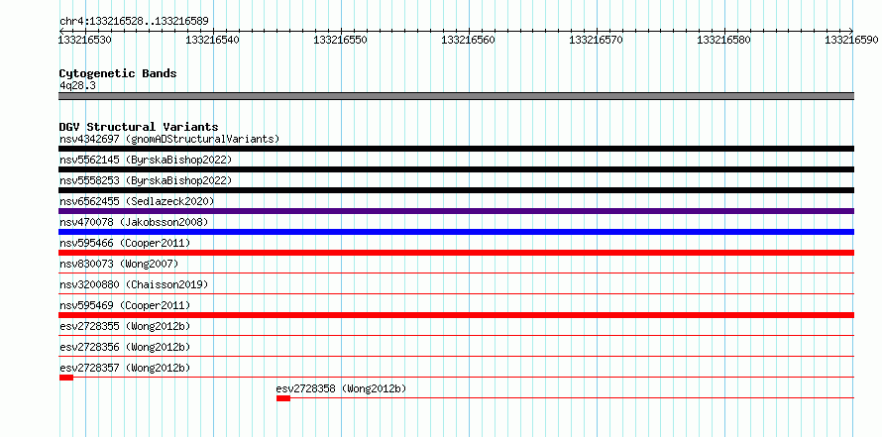Click the gray 4q28.3 cytogenetic band bar

tap(456, 96)
